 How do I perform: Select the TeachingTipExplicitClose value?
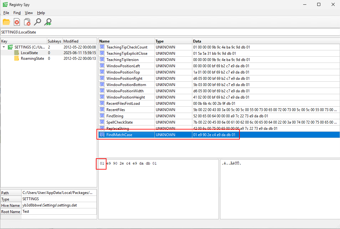[x=127, y=53]
